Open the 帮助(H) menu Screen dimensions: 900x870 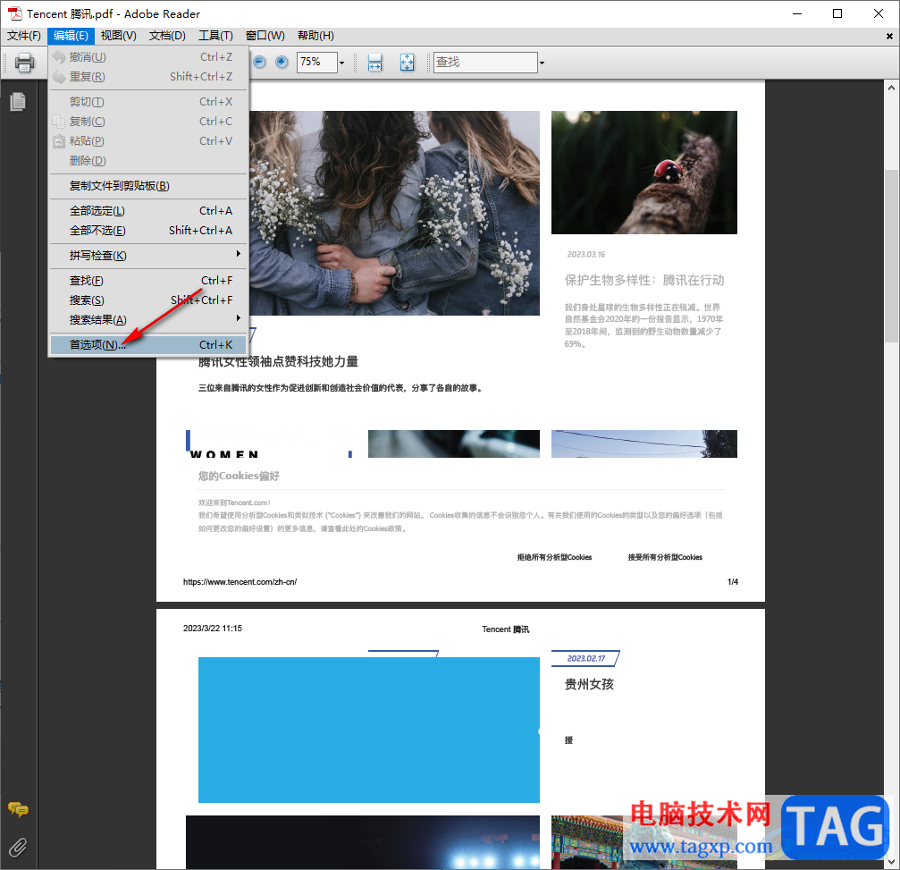pyautogui.click(x=315, y=36)
